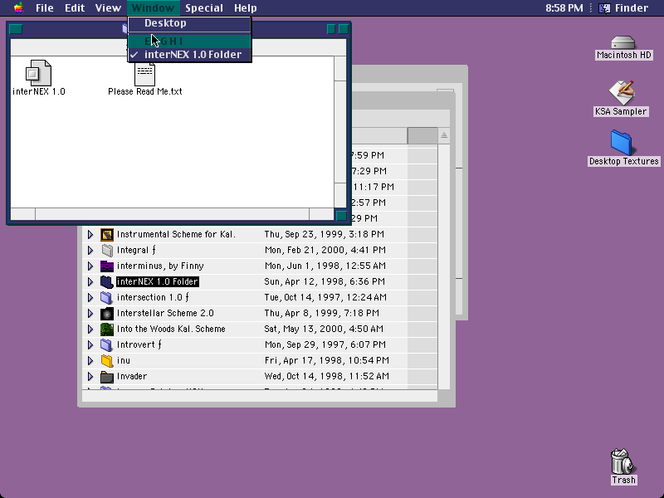Open the Help menu

tap(245, 8)
